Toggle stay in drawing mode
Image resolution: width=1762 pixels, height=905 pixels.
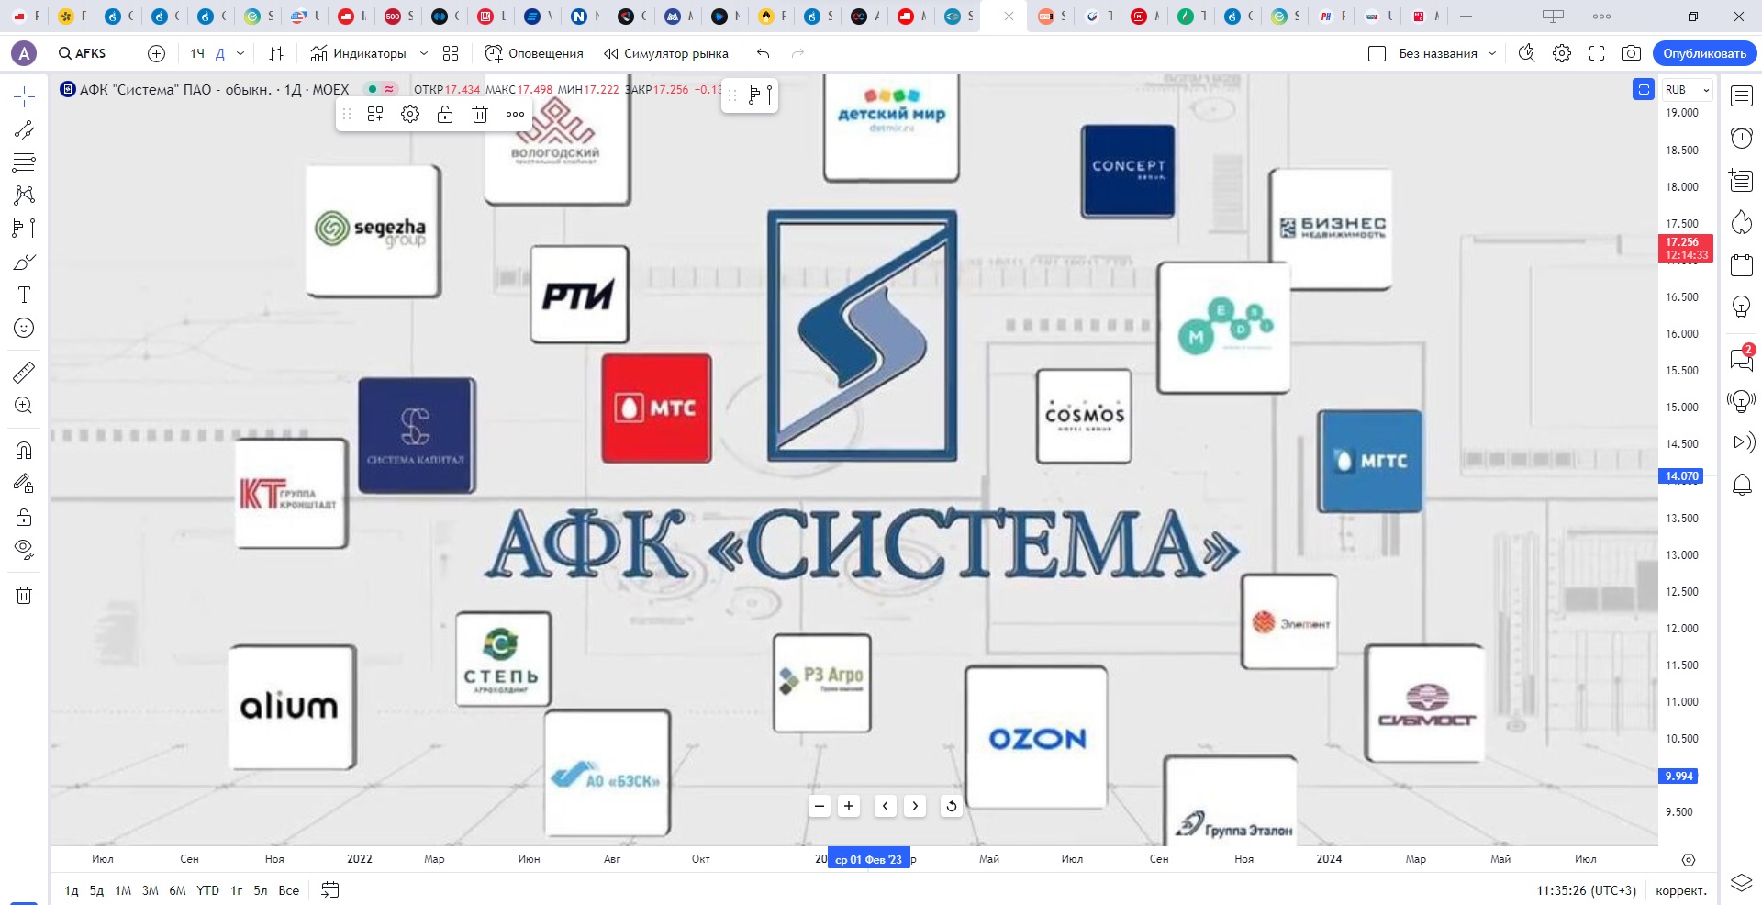(x=24, y=483)
